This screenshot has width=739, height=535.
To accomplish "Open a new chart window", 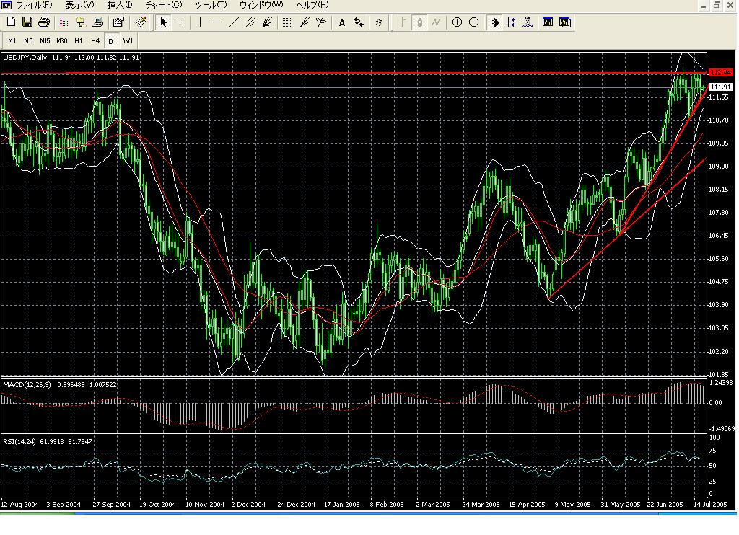I will click(x=10, y=22).
